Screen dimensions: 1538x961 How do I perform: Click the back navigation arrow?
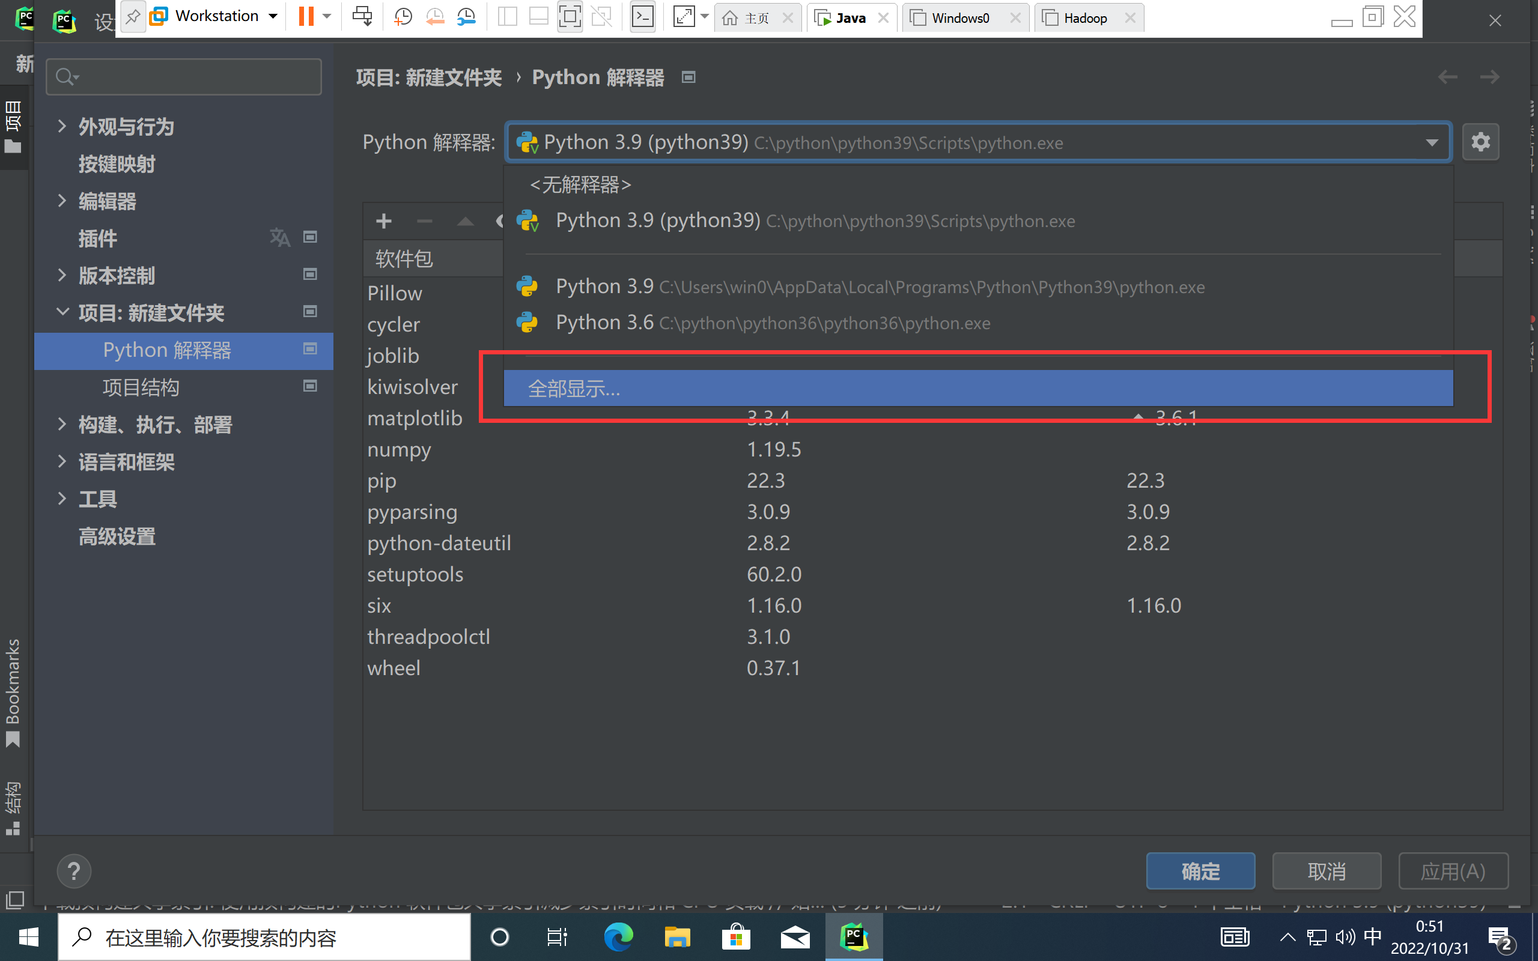(1447, 77)
